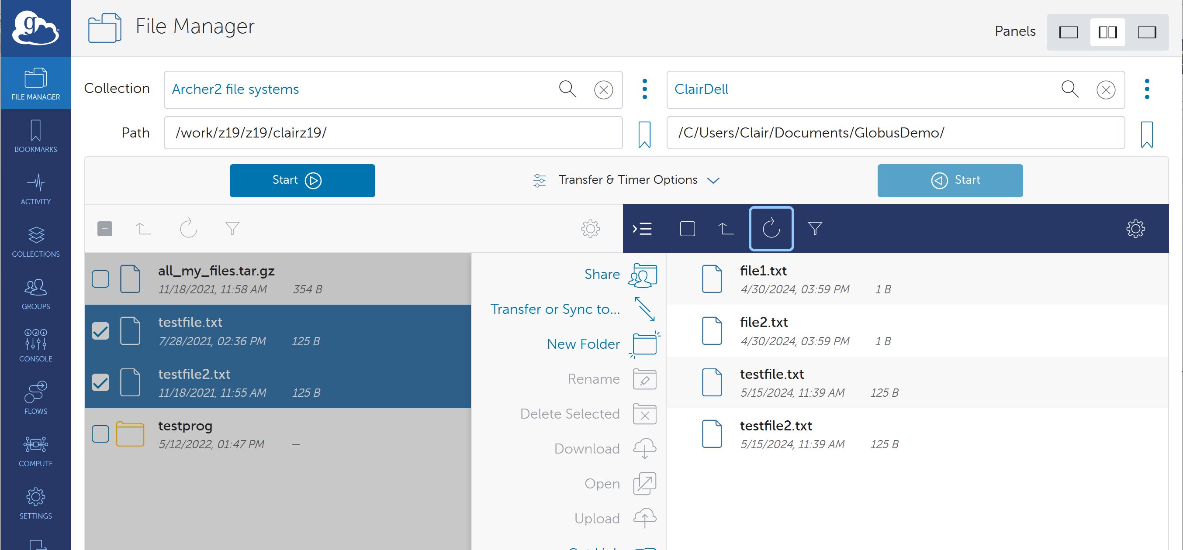Viewport: 1183px width, 550px height.
Task: Check the all_my_files.tar.gz checkbox
Action: tap(100, 279)
